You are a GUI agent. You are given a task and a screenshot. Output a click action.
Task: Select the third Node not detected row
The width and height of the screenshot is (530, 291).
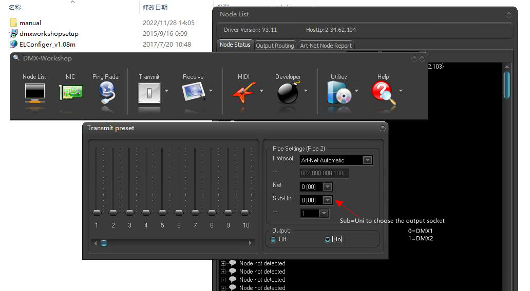[x=262, y=280]
